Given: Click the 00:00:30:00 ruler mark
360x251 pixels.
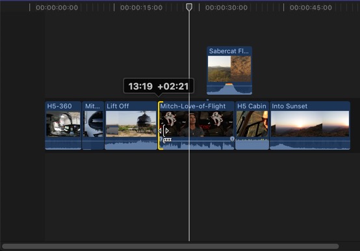Looking at the screenshot, I should (226, 8).
